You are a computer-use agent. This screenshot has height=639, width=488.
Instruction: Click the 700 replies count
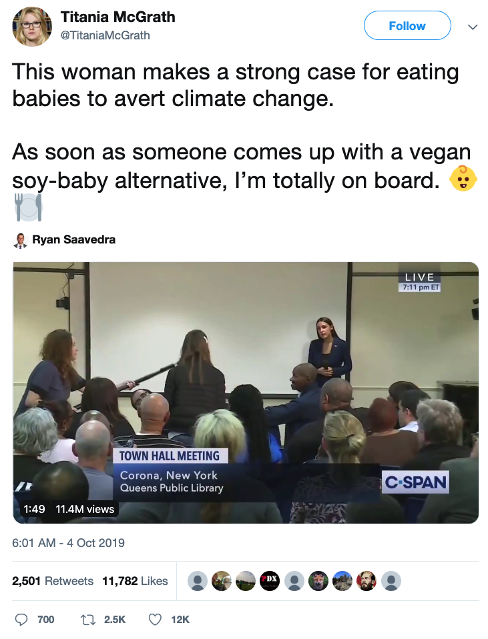pyautogui.click(x=46, y=620)
